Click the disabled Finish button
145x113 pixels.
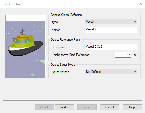[87, 107]
